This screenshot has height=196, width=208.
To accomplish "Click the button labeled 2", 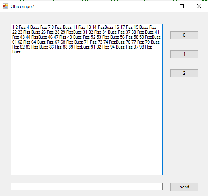I will coord(184,73).
